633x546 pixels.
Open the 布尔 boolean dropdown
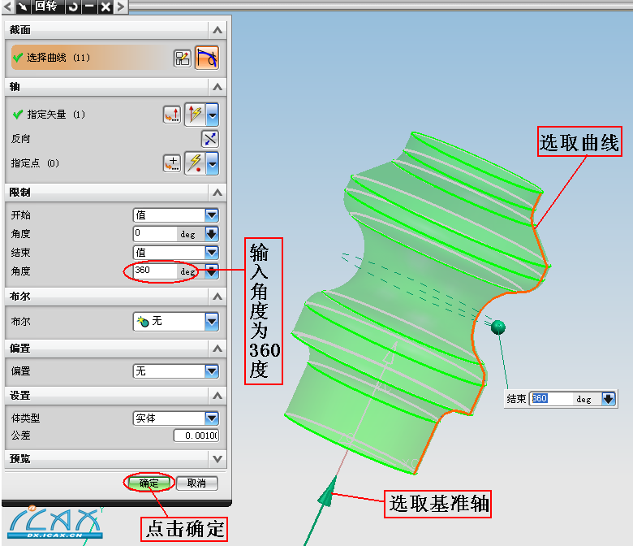tap(211, 322)
